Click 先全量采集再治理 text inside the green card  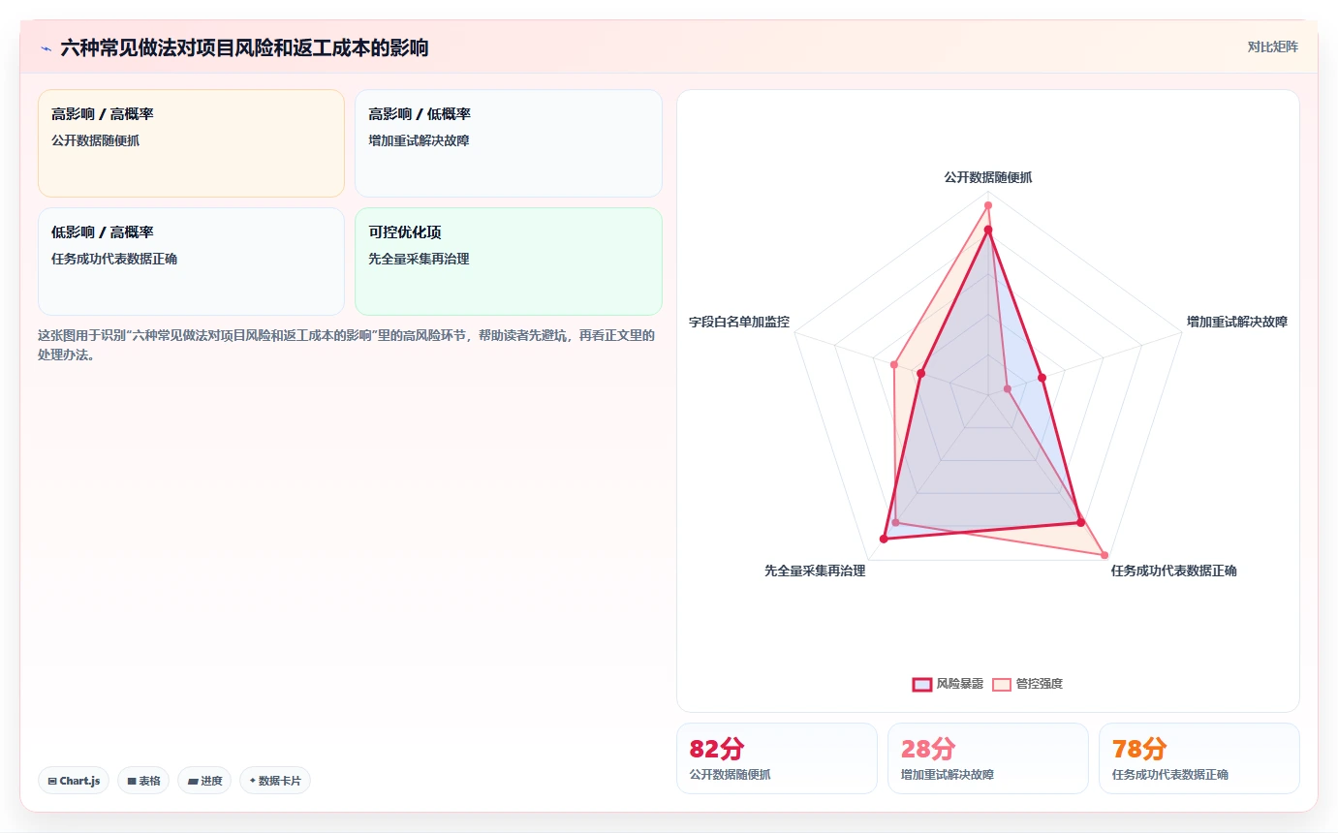click(420, 259)
